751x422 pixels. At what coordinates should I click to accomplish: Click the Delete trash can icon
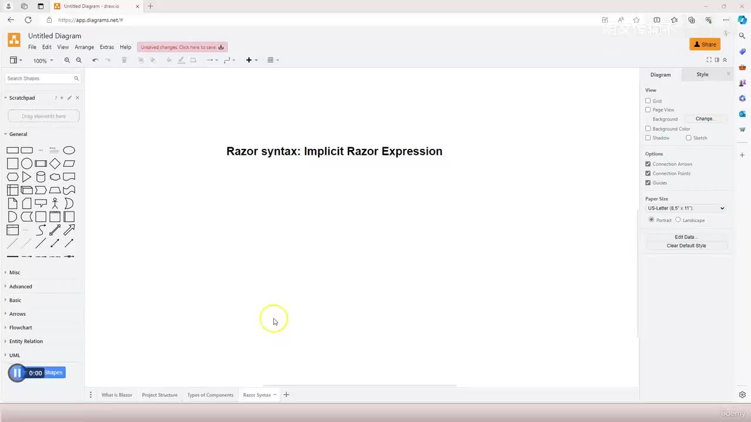[124, 60]
